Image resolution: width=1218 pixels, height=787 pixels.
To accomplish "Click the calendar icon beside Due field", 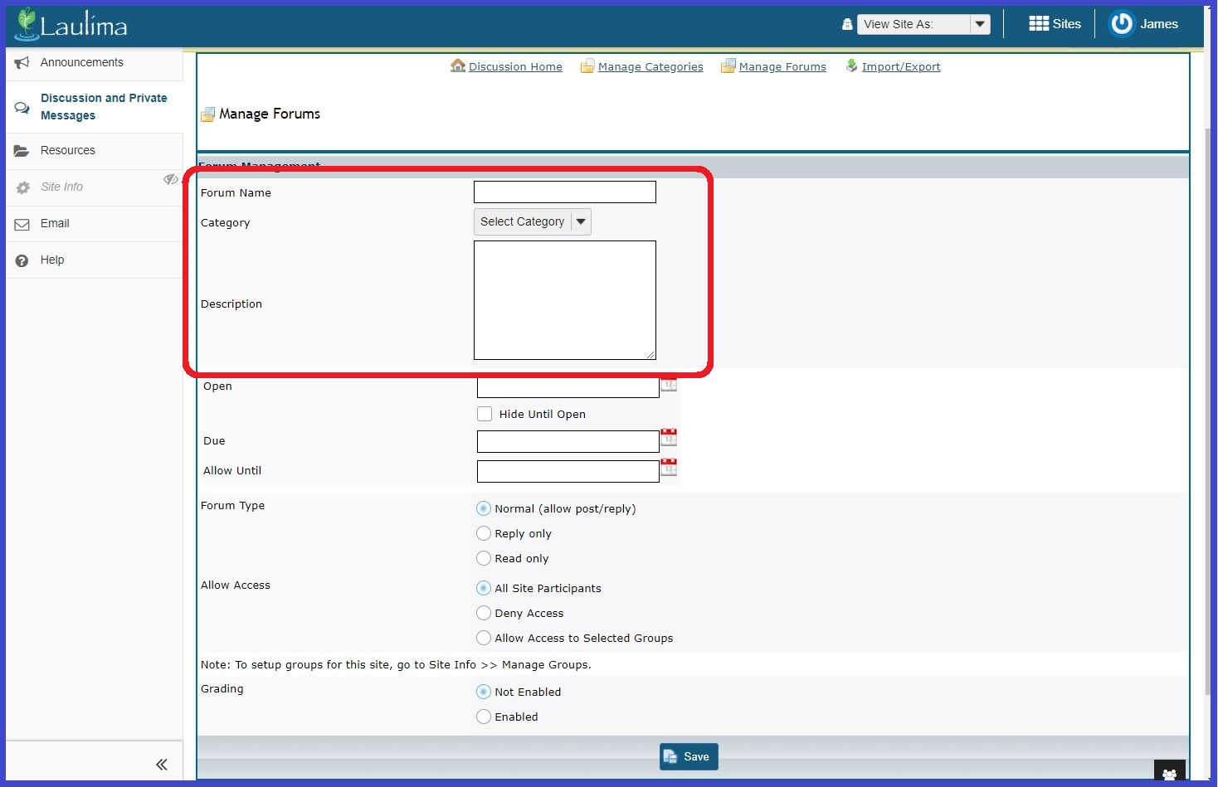I will pyautogui.click(x=669, y=437).
